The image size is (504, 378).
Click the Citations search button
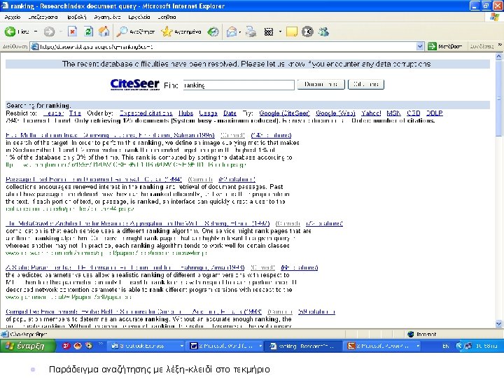(366, 85)
